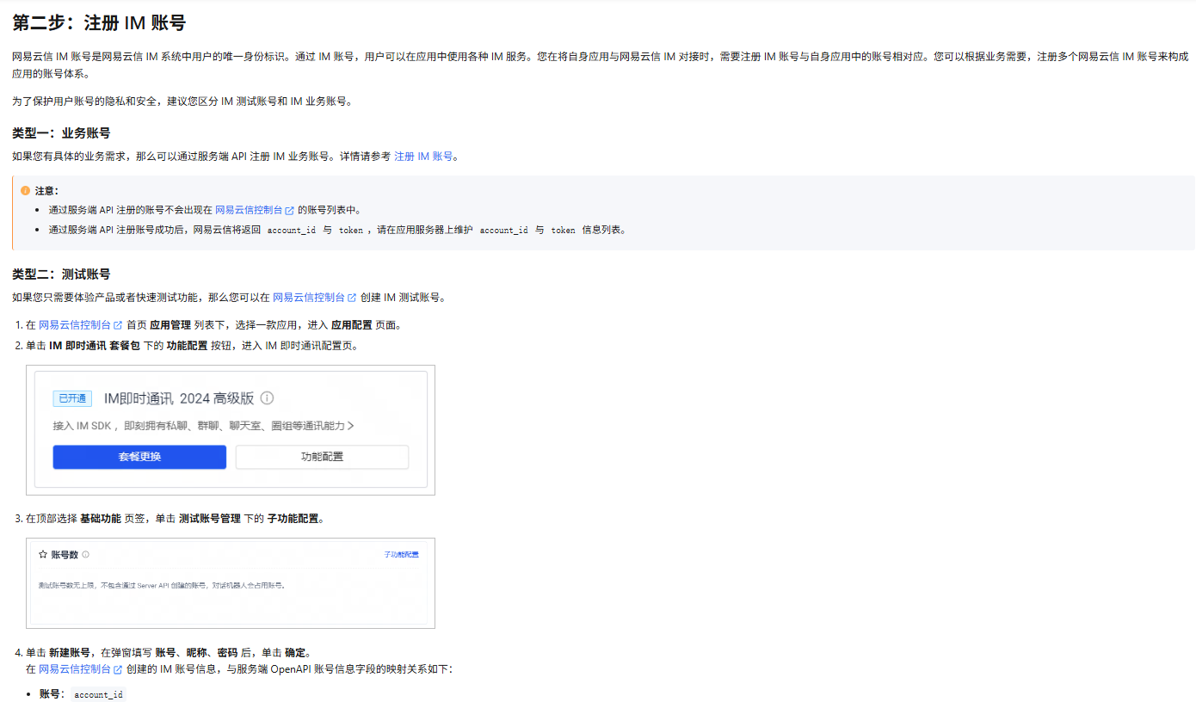Image resolution: width=1196 pixels, height=702 pixels.
Task: Click first token code after 网易云信将返回
Action: click(351, 231)
